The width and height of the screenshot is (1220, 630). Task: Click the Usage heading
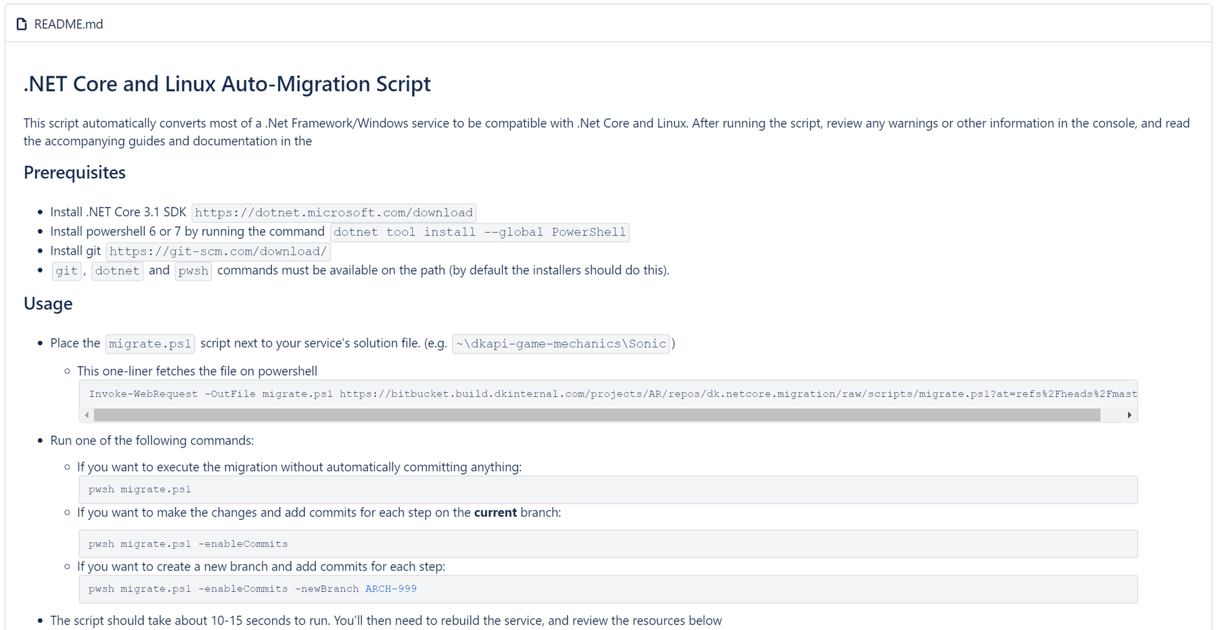pos(47,304)
